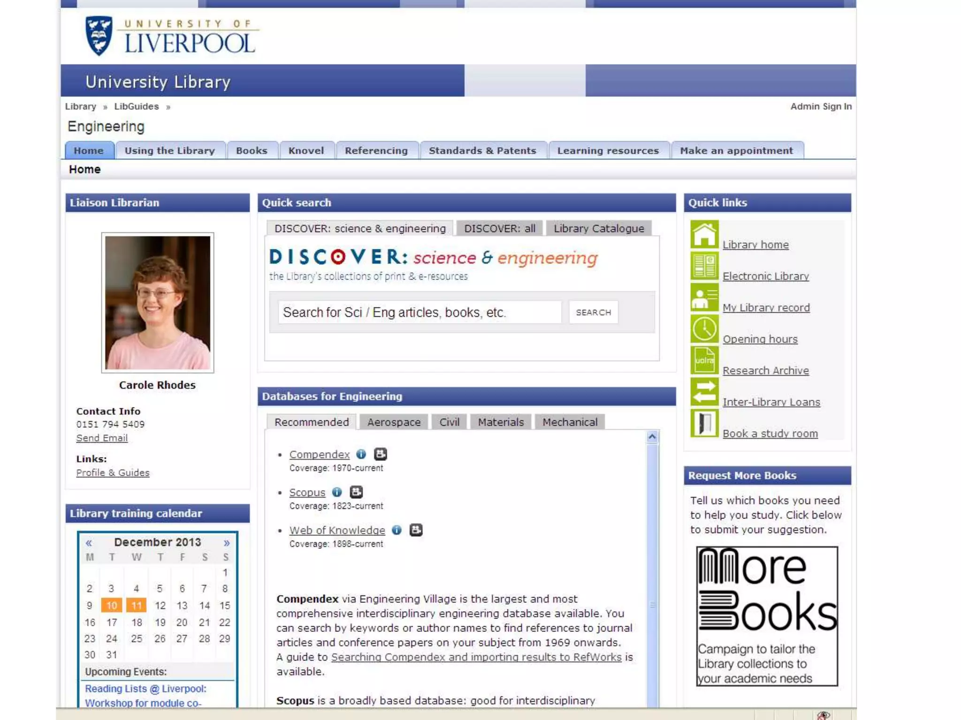The height and width of the screenshot is (720, 961).
Task: Click the Library home house icon
Action: (x=704, y=234)
